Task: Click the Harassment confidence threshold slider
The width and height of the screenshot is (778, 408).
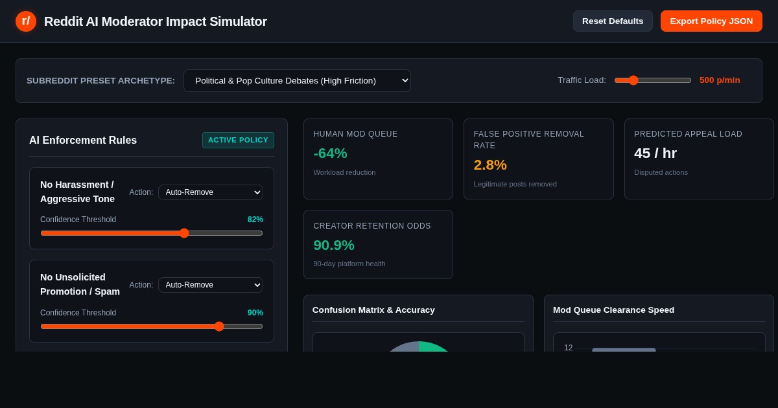Action: [x=152, y=233]
